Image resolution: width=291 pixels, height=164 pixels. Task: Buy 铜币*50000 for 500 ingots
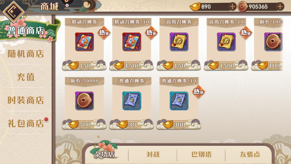click(84, 124)
